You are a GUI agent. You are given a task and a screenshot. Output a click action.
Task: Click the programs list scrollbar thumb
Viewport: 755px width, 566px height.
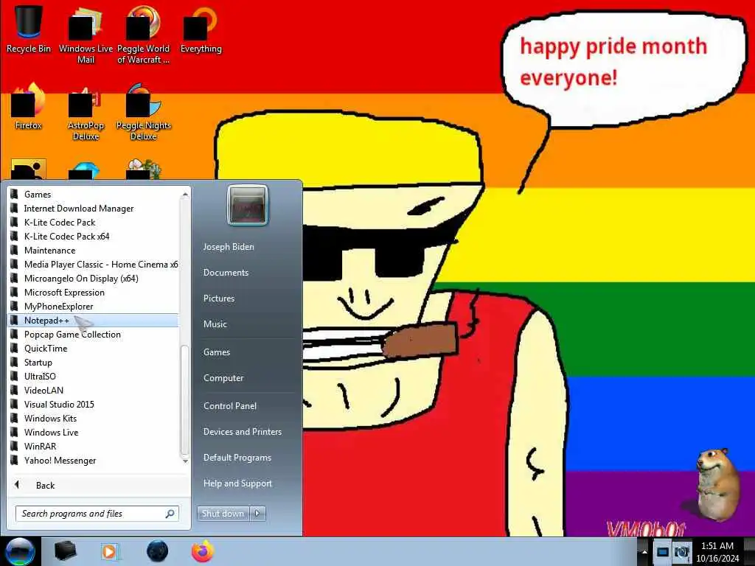(x=185, y=400)
